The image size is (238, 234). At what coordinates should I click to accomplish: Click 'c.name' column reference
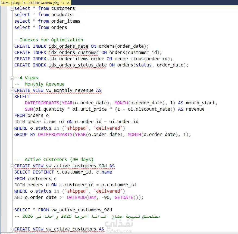pyautogui.click(x=104, y=172)
